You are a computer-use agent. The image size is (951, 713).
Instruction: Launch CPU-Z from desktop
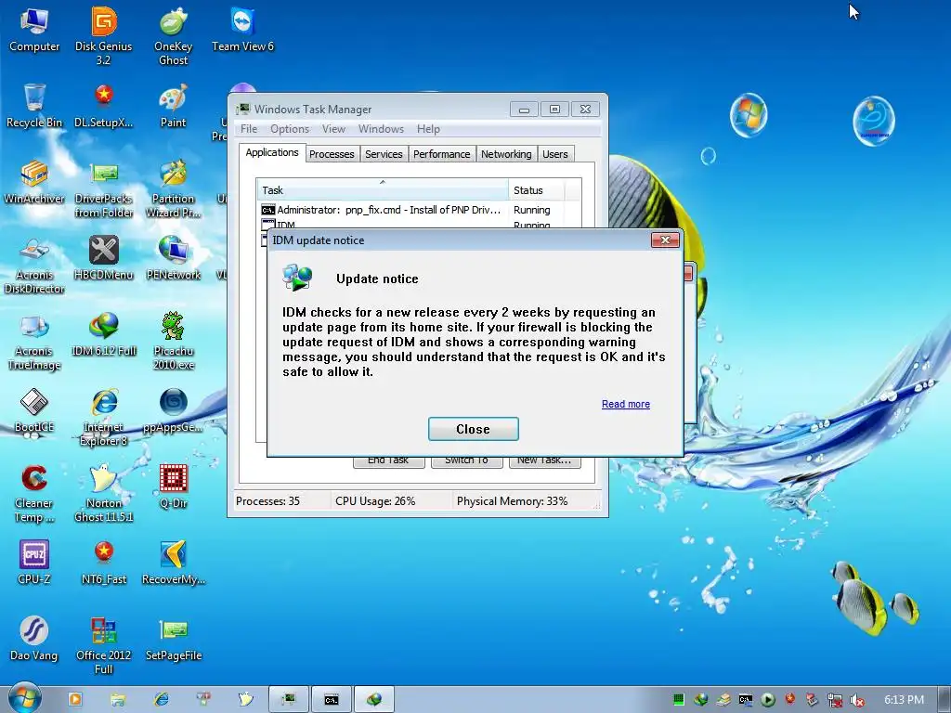pyautogui.click(x=34, y=564)
